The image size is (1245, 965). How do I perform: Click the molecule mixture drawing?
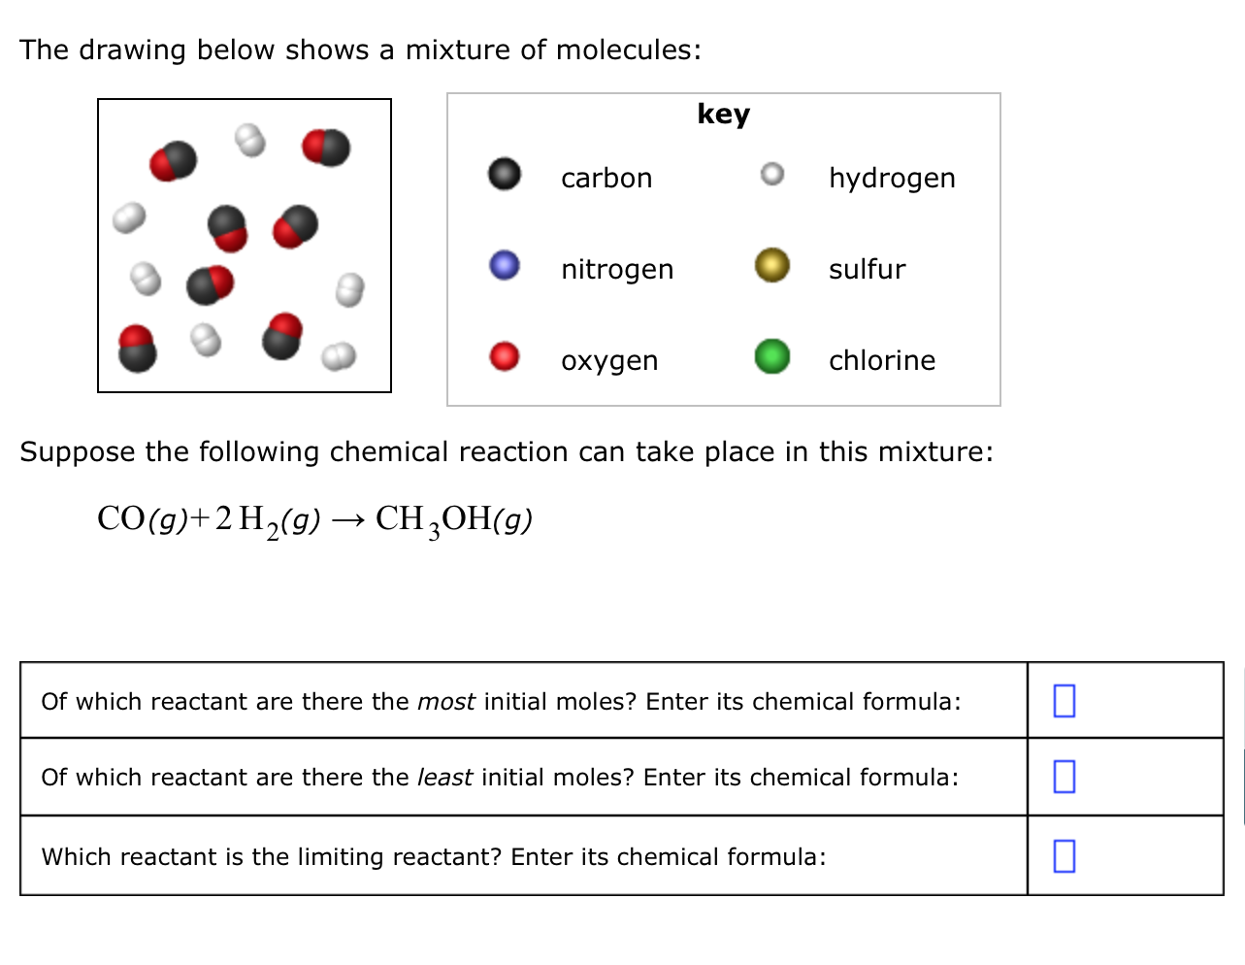coord(244,245)
